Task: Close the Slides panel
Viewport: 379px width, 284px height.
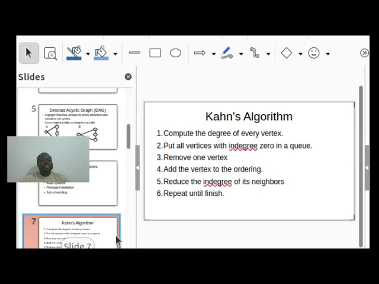Action: 128,77
